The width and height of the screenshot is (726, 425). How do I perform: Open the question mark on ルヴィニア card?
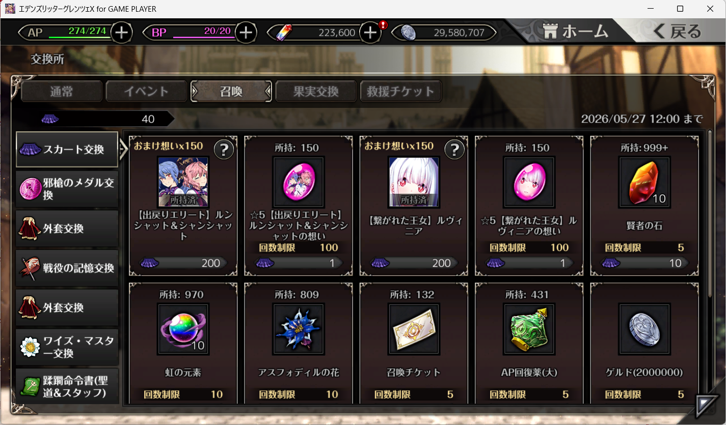454,150
